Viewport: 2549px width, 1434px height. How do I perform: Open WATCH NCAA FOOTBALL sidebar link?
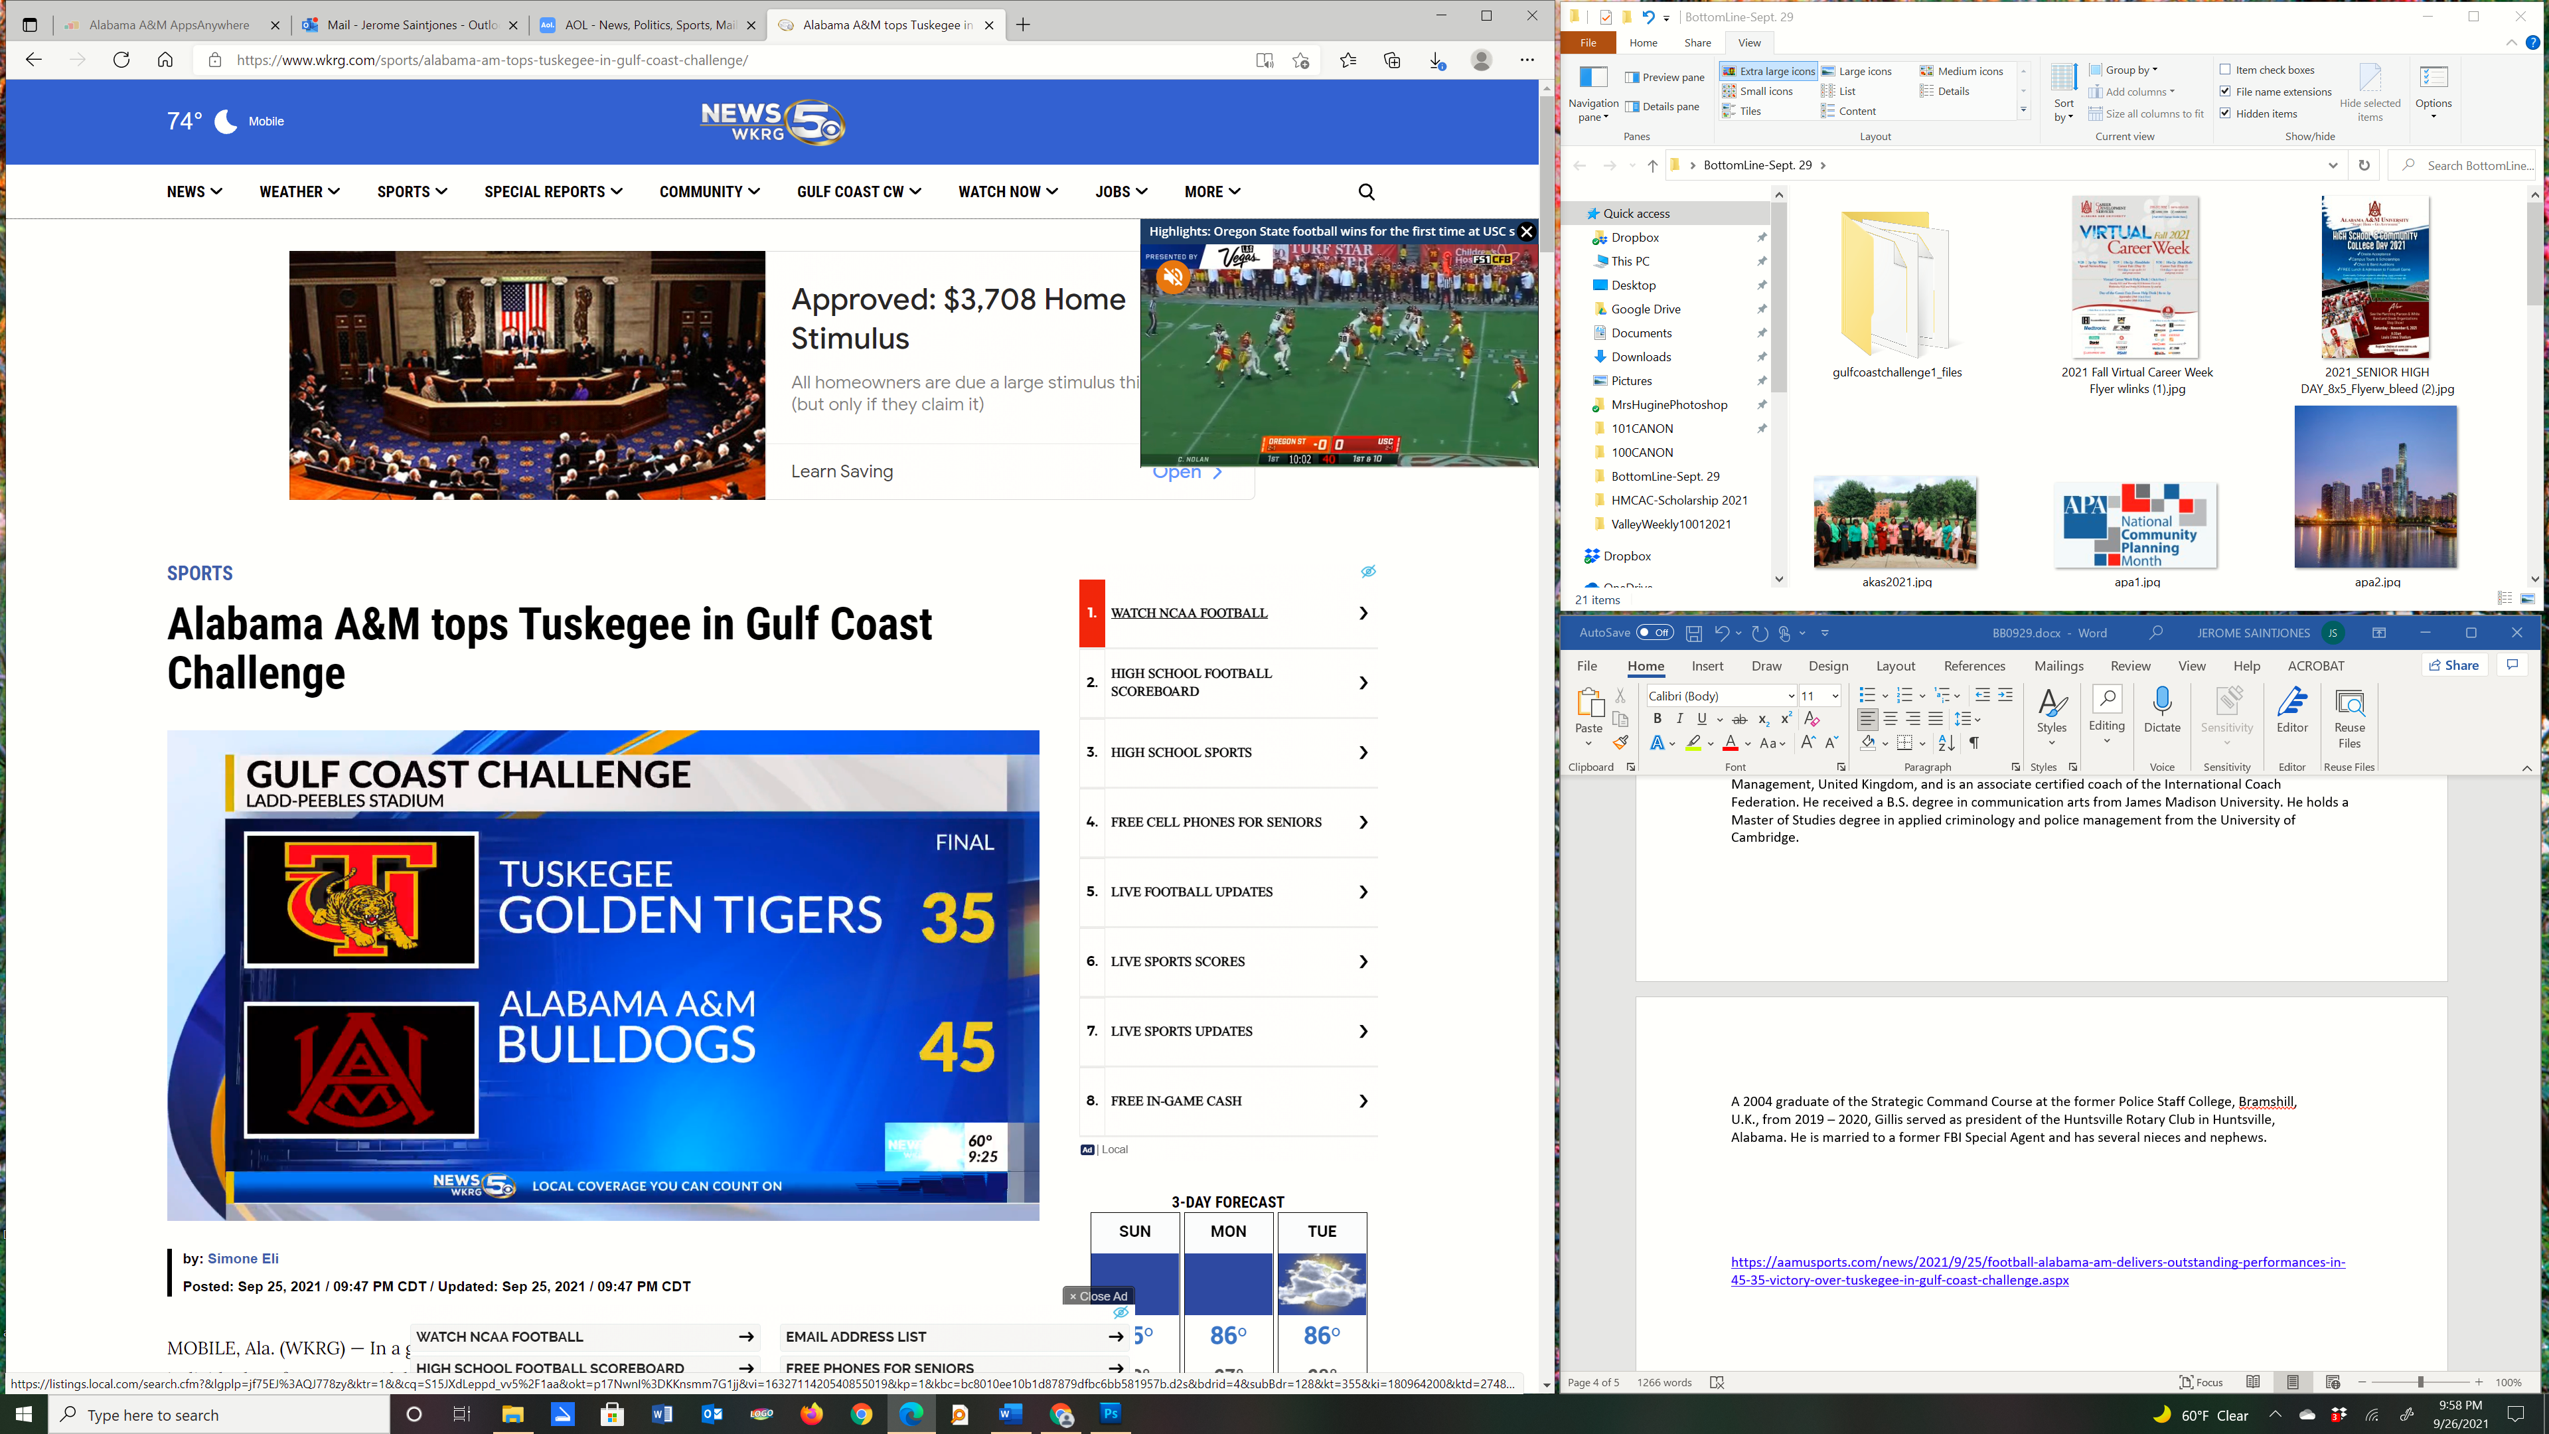click(1188, 613)
